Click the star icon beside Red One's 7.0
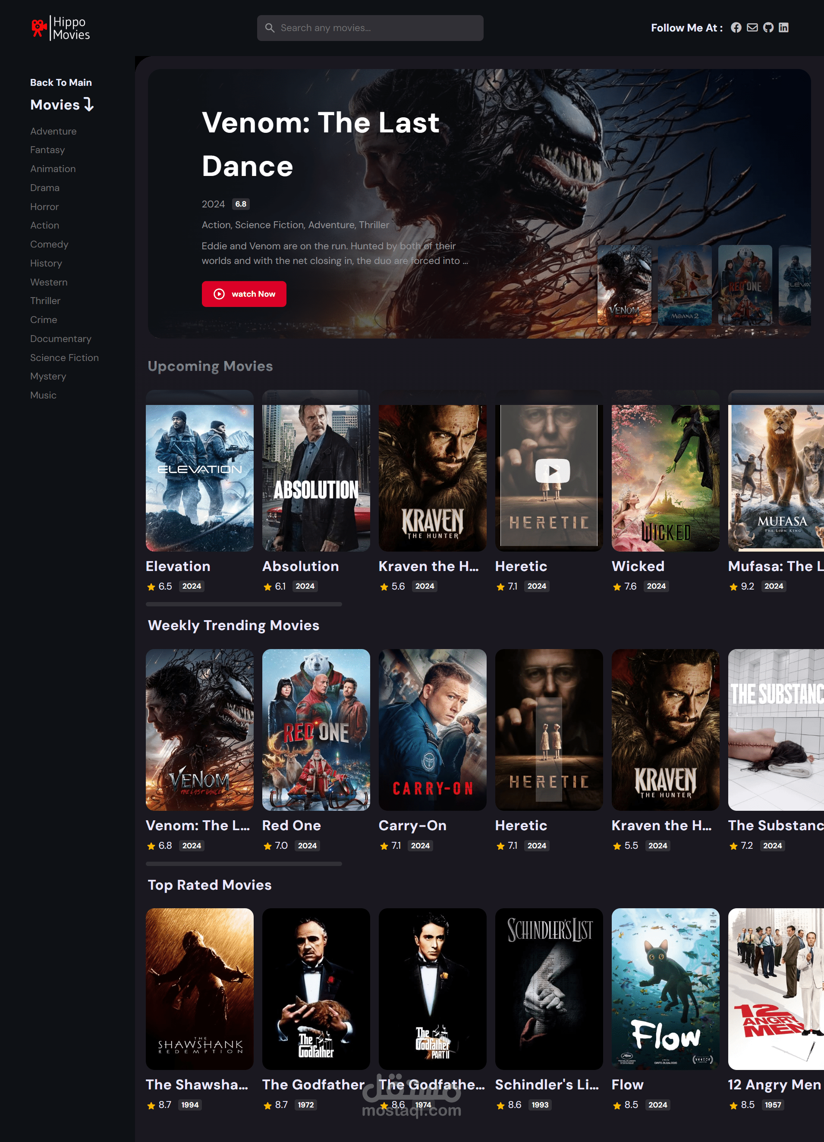The image size is (824, 1142). point(267,846)
